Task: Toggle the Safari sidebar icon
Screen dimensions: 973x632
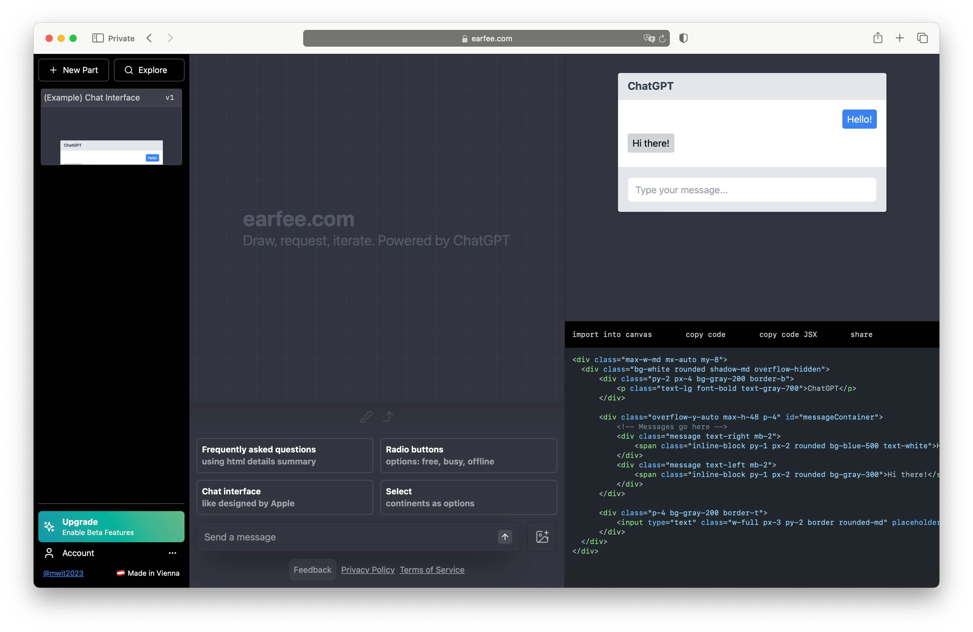Action: tap(98, 38)
